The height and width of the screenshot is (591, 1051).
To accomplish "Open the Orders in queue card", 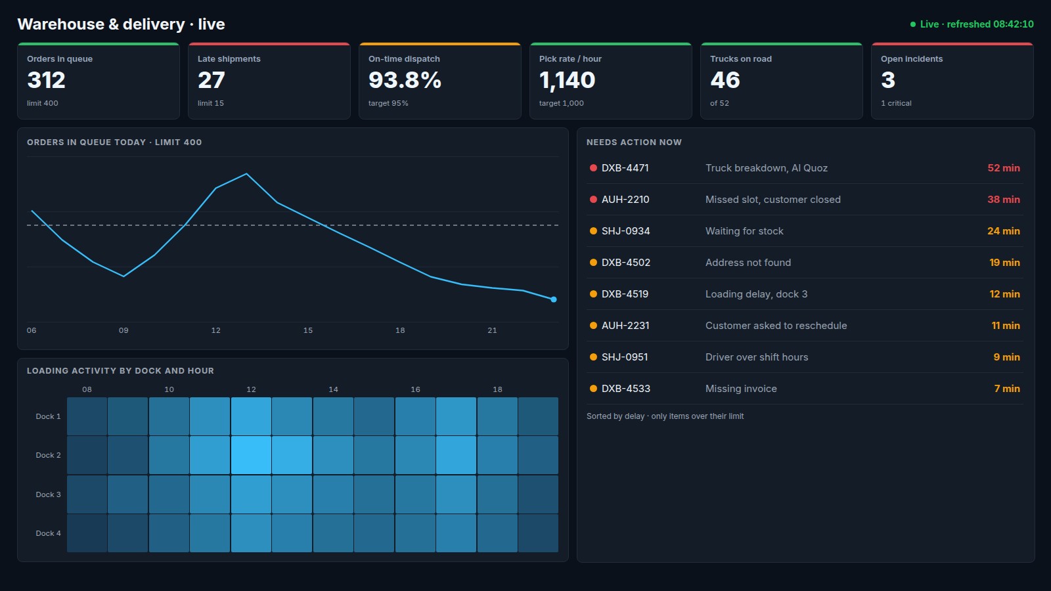I will [x=99, y=81].
